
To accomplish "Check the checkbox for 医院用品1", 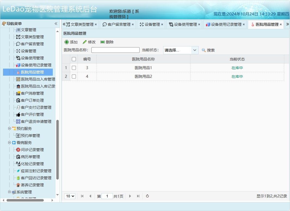I will tap(74, 68).
